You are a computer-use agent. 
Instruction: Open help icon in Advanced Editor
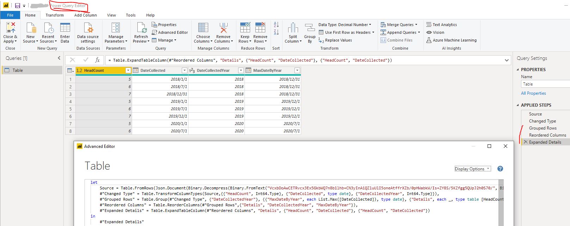pyautogui.click(x=500, y=169)
